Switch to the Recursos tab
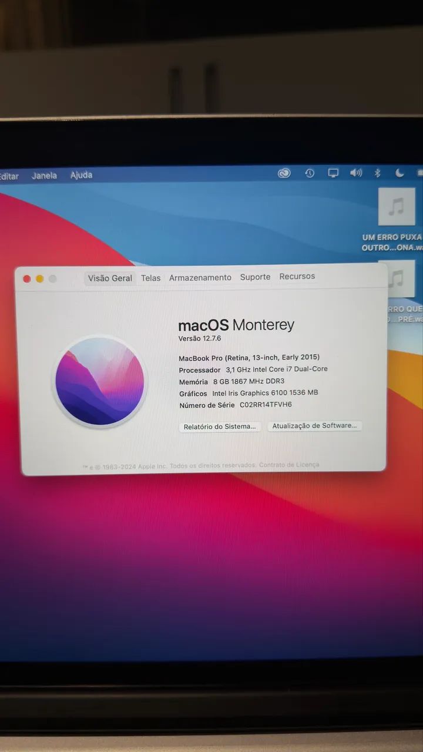Viewport: 423px width, 752px height. tap(297, 276)
